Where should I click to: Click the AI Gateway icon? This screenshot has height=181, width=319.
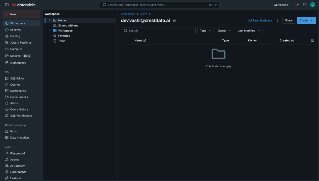[7, 166]
